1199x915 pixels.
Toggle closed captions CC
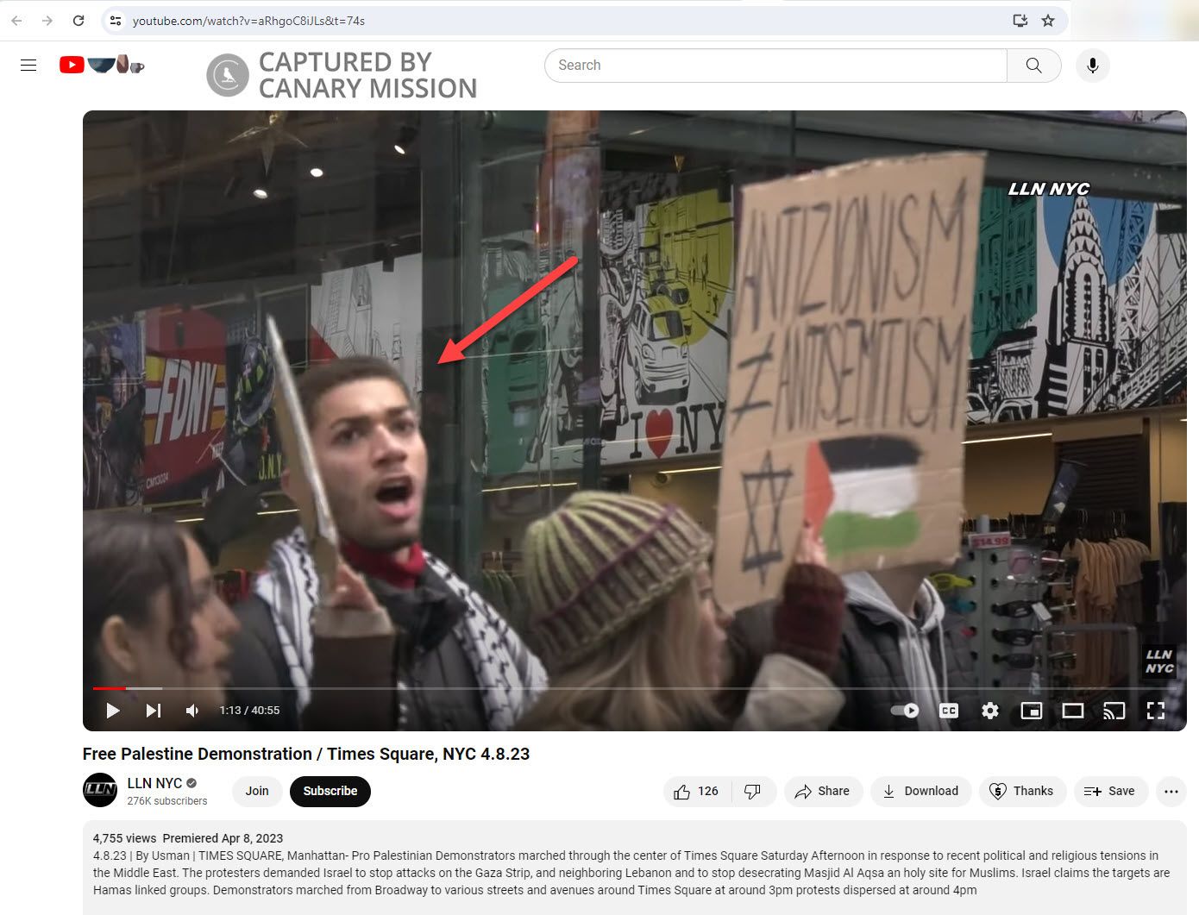(x=949, y=711)
